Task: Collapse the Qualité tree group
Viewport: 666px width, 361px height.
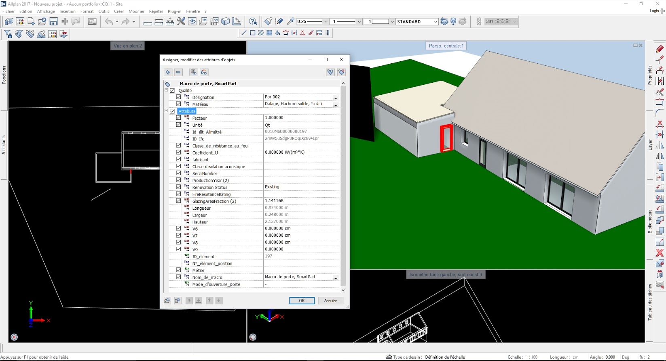Action: [166, 90]
